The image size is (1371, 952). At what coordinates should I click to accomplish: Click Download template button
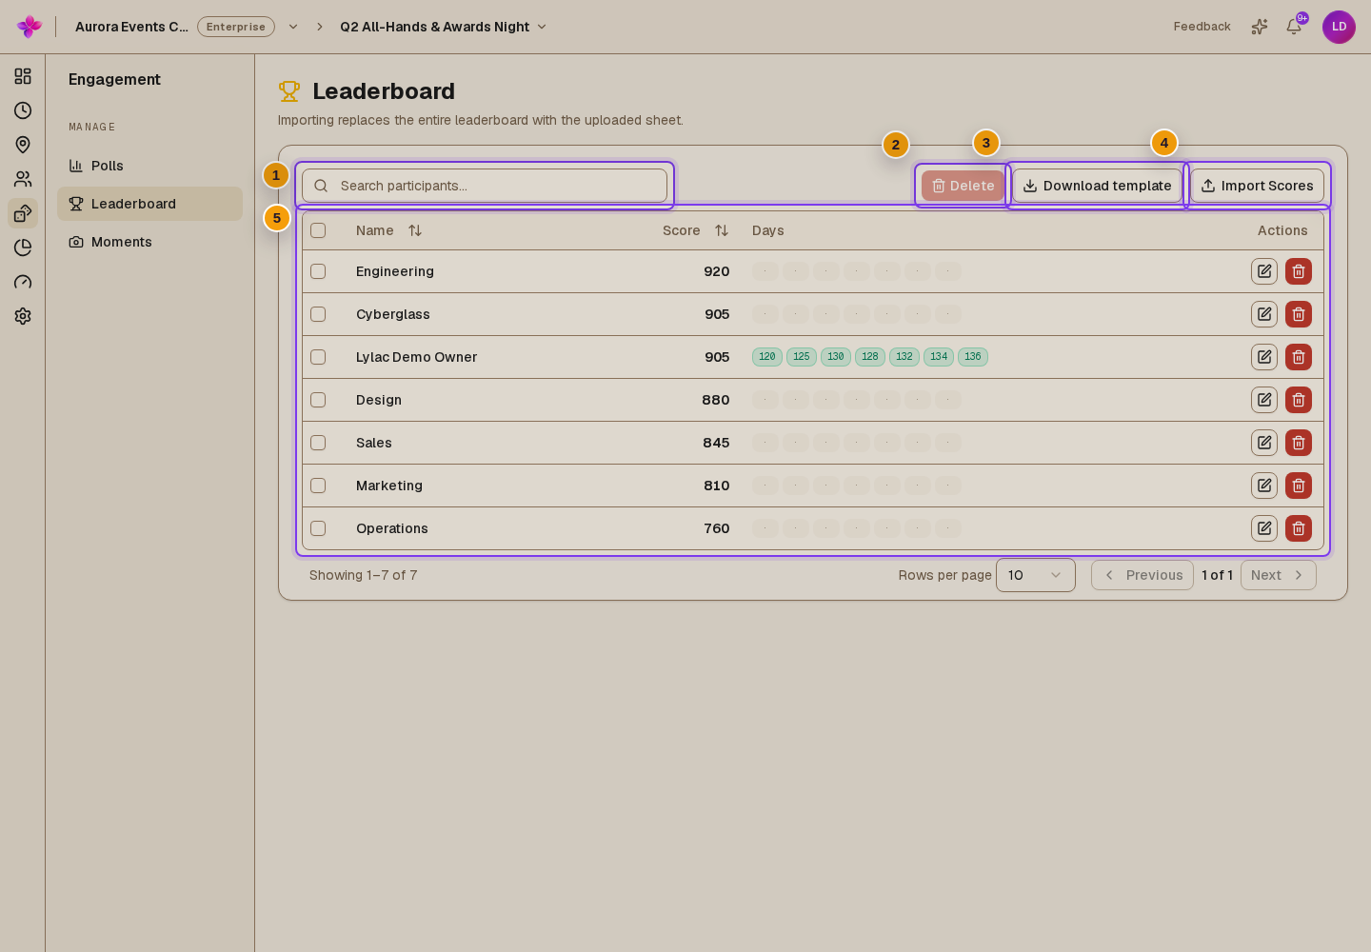(1097, 186)
